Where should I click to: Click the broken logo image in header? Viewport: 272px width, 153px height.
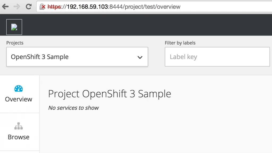click(x=14, y=27)
